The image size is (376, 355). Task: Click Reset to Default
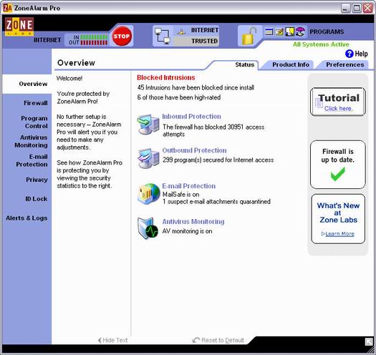[x=218, y=340]
